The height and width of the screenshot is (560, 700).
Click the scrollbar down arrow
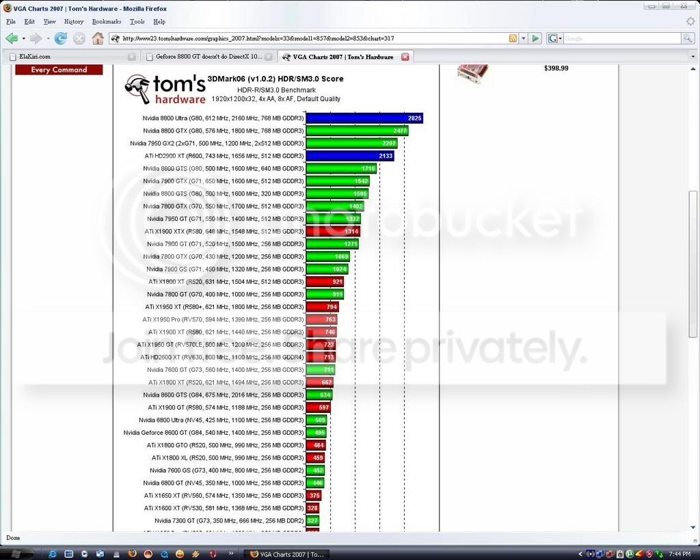coord(693,527)
